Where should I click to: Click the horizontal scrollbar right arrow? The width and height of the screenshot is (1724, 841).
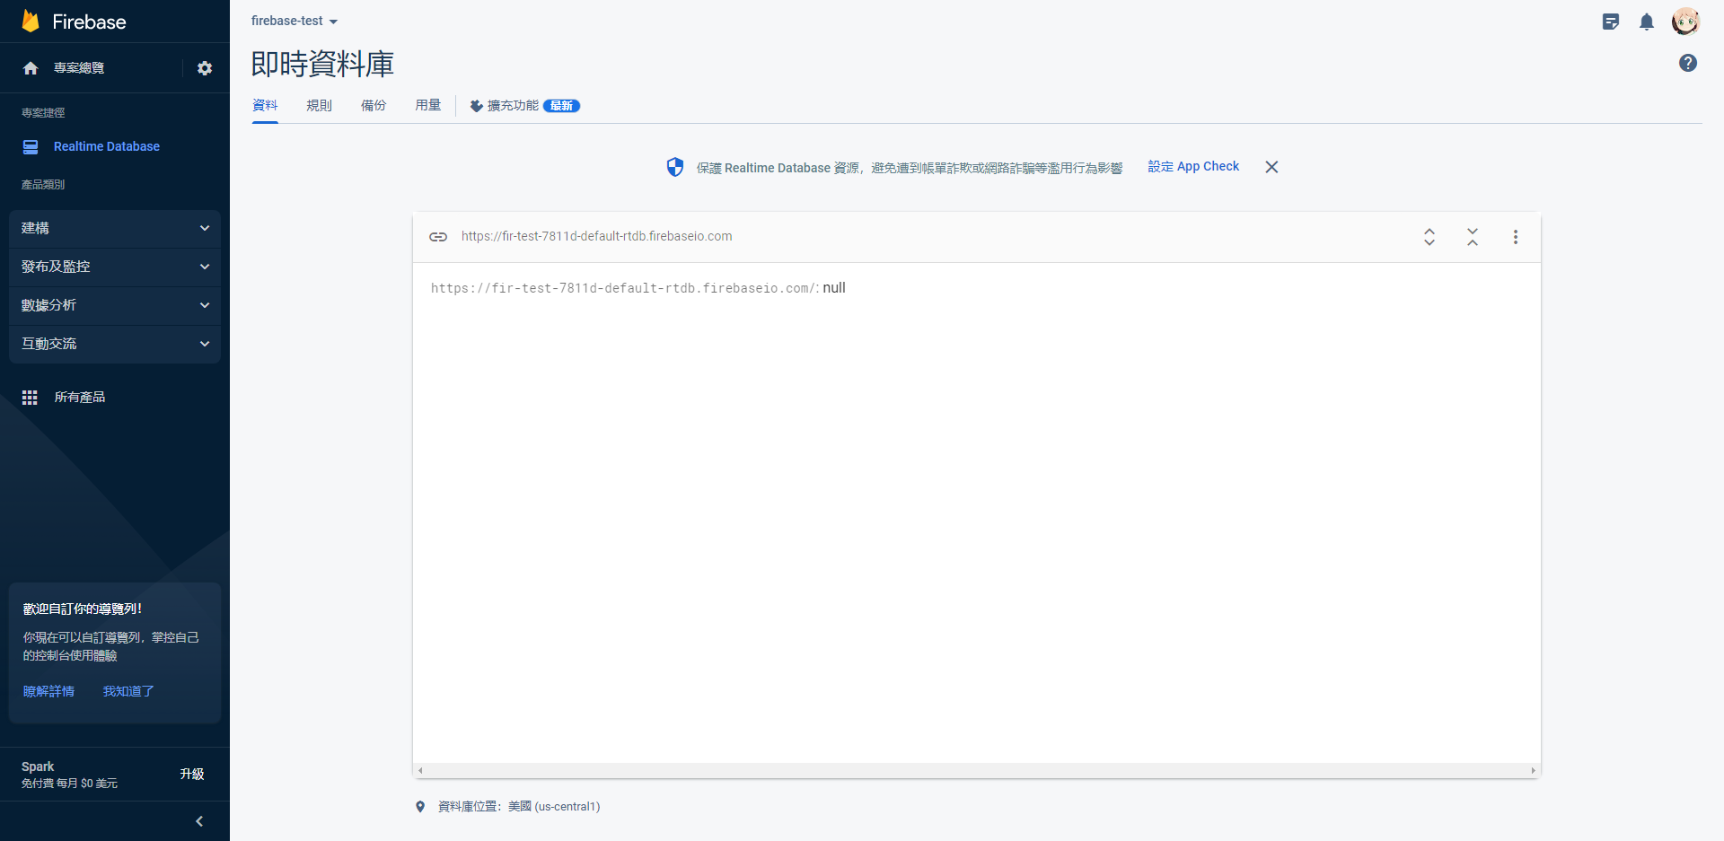coord(1533,770)
